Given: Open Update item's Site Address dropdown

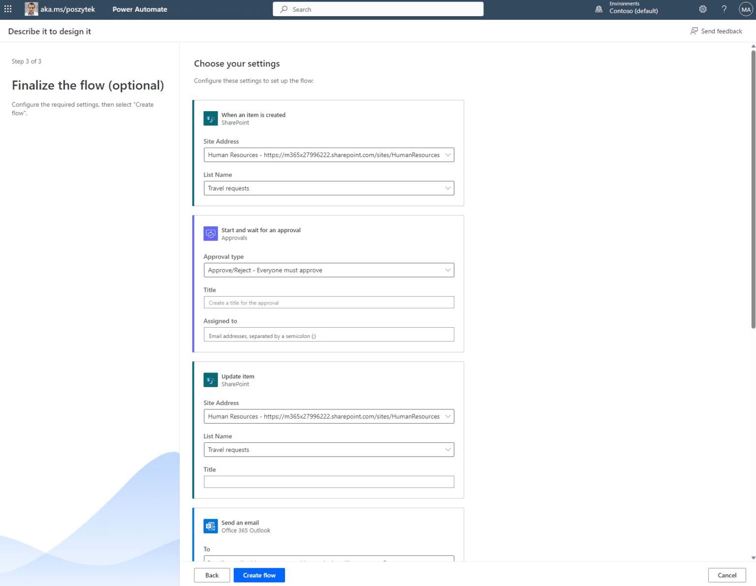Looking at the screenshot, I should 329,416.
